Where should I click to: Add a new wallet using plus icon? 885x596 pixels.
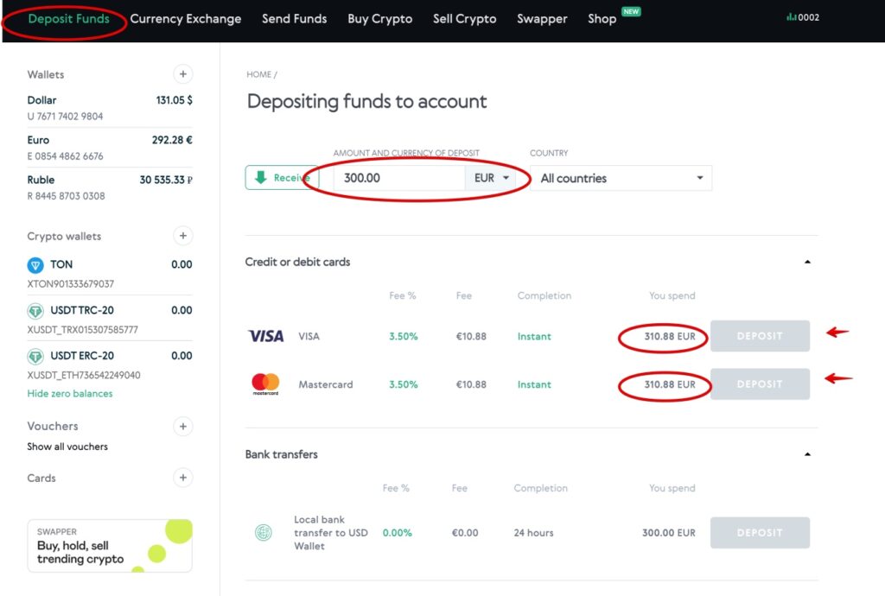(182, 74)
